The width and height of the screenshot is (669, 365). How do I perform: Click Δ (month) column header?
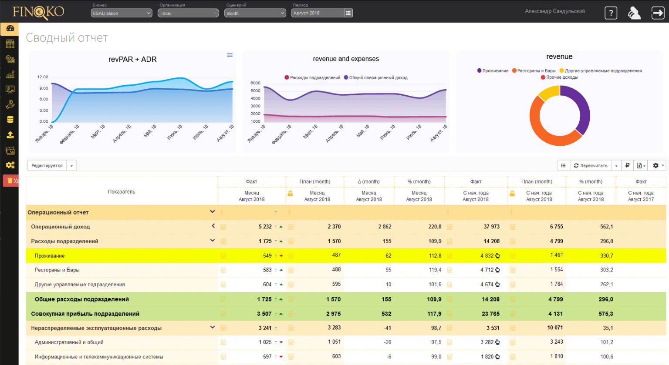pyautogui.click(x=369, y=181)
